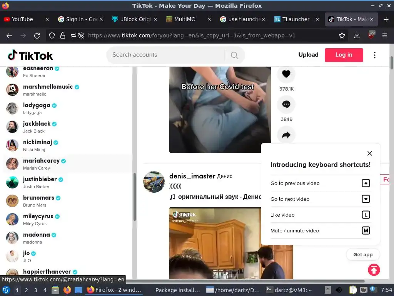Click the down-arrow key icon for next video
The height and width of the screenshot is (296, 394).
click(366, 199)
